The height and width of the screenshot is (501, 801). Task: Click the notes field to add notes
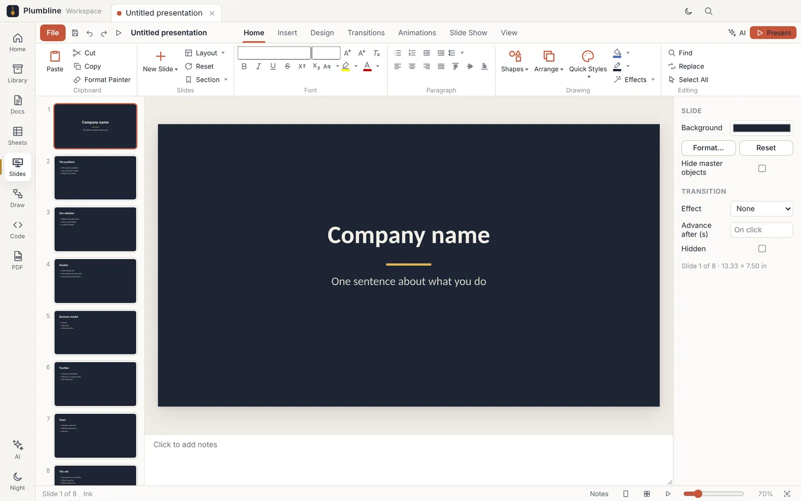pos(409,459)
